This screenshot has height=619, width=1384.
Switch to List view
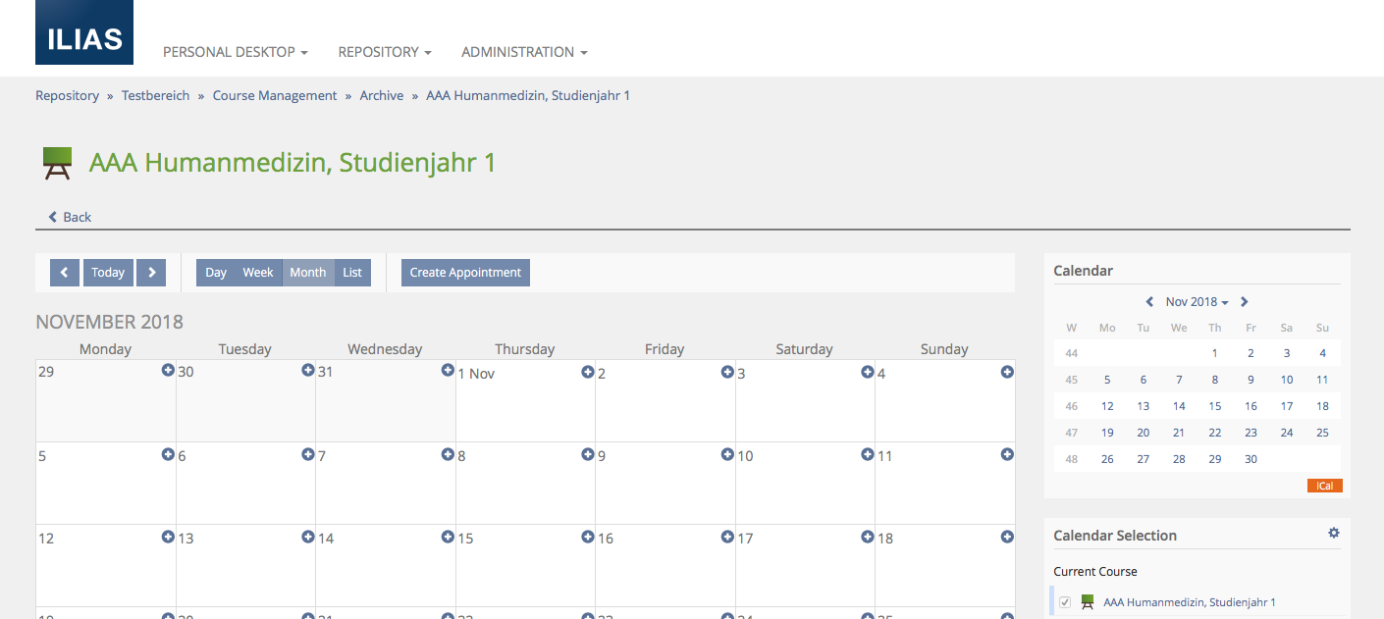352,273
